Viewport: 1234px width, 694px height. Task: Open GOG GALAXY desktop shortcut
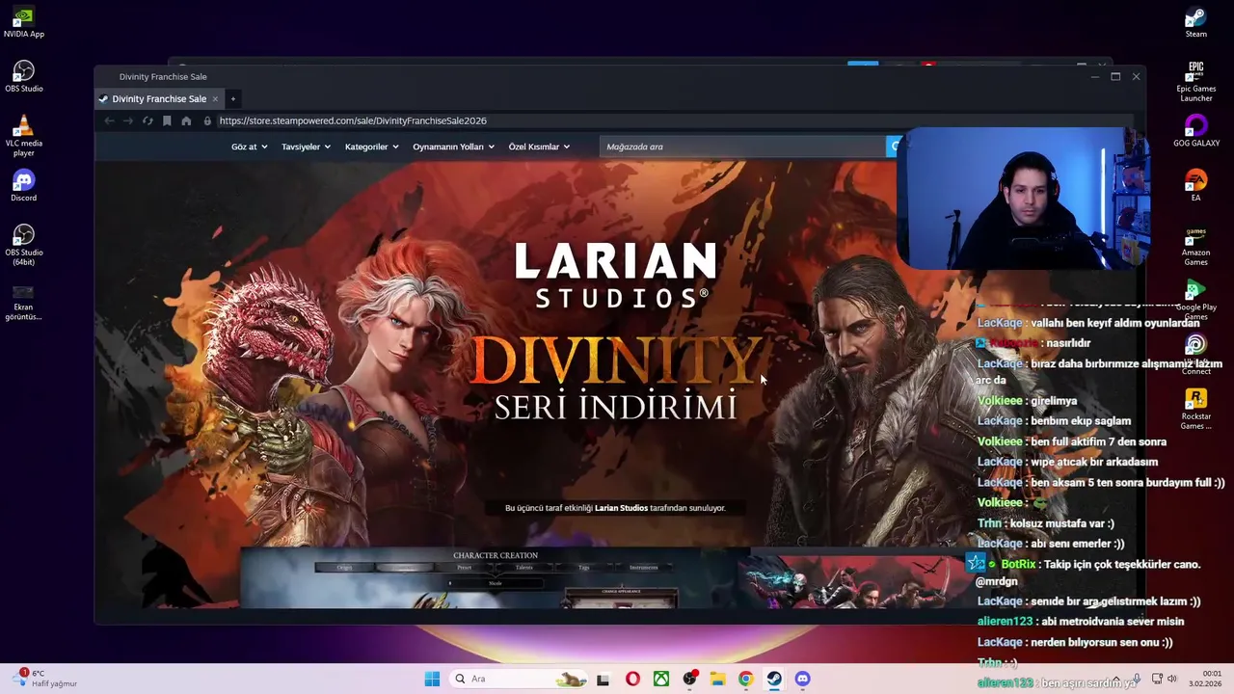[1195, 131]
